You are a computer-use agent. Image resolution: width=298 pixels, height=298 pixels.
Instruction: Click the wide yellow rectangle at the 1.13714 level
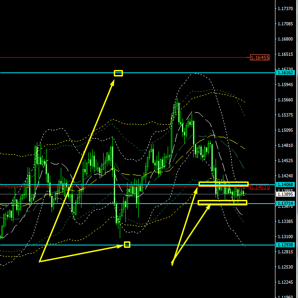coord(222,203)
